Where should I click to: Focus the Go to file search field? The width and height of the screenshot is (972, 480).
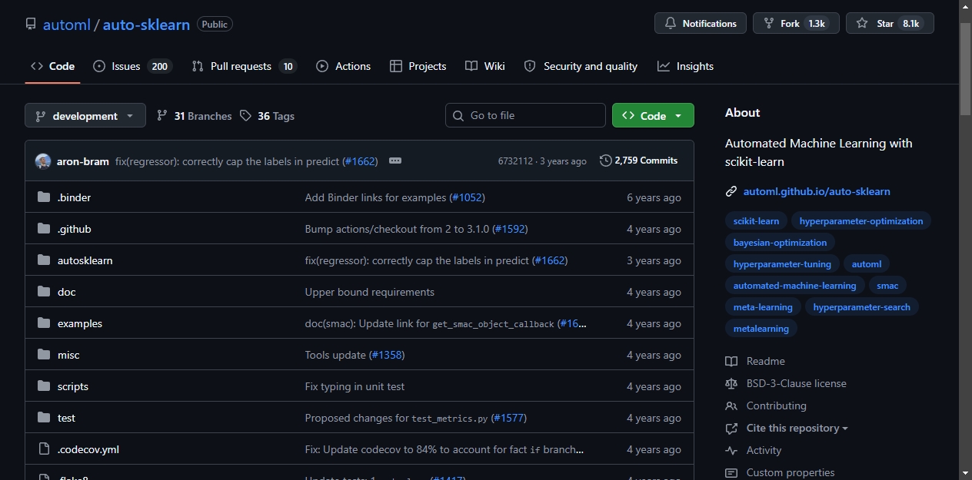tap(525, 115)
